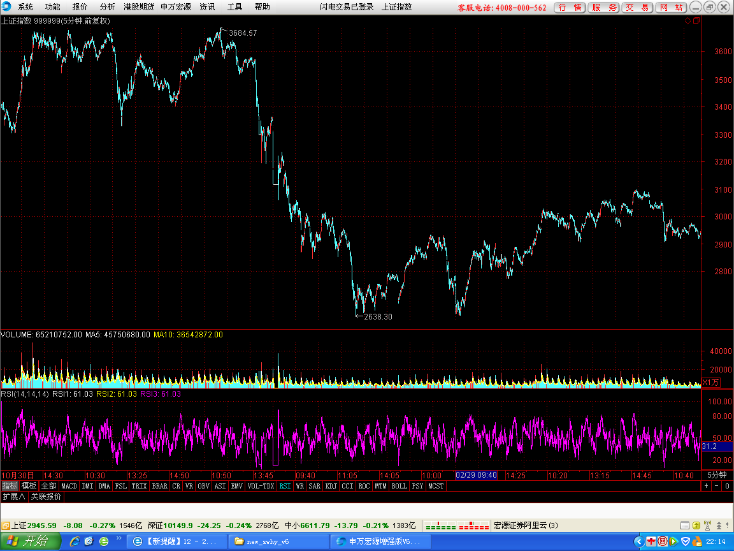Click the yellow lock icon in the status bar
This screenshot has height=551, width=734.
pos(696,525)
